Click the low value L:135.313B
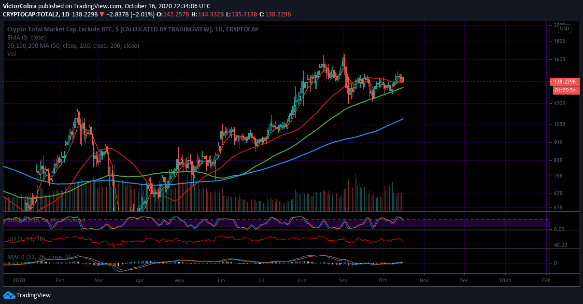This screenshot has width=583, height=304. point(242,14)
